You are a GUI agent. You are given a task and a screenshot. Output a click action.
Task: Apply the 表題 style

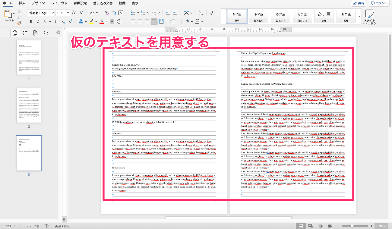[x=324, y=16]
